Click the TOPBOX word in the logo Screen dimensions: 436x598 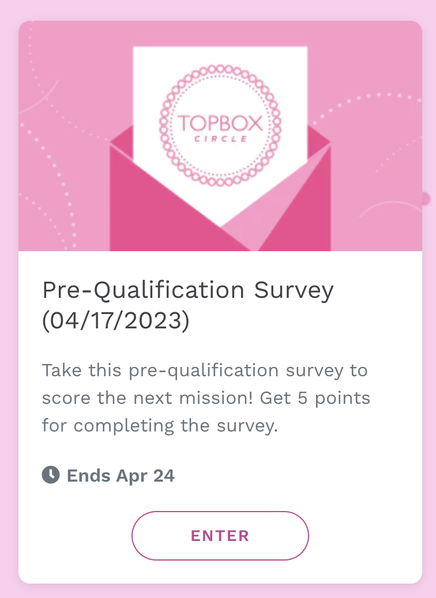(220, 123)
